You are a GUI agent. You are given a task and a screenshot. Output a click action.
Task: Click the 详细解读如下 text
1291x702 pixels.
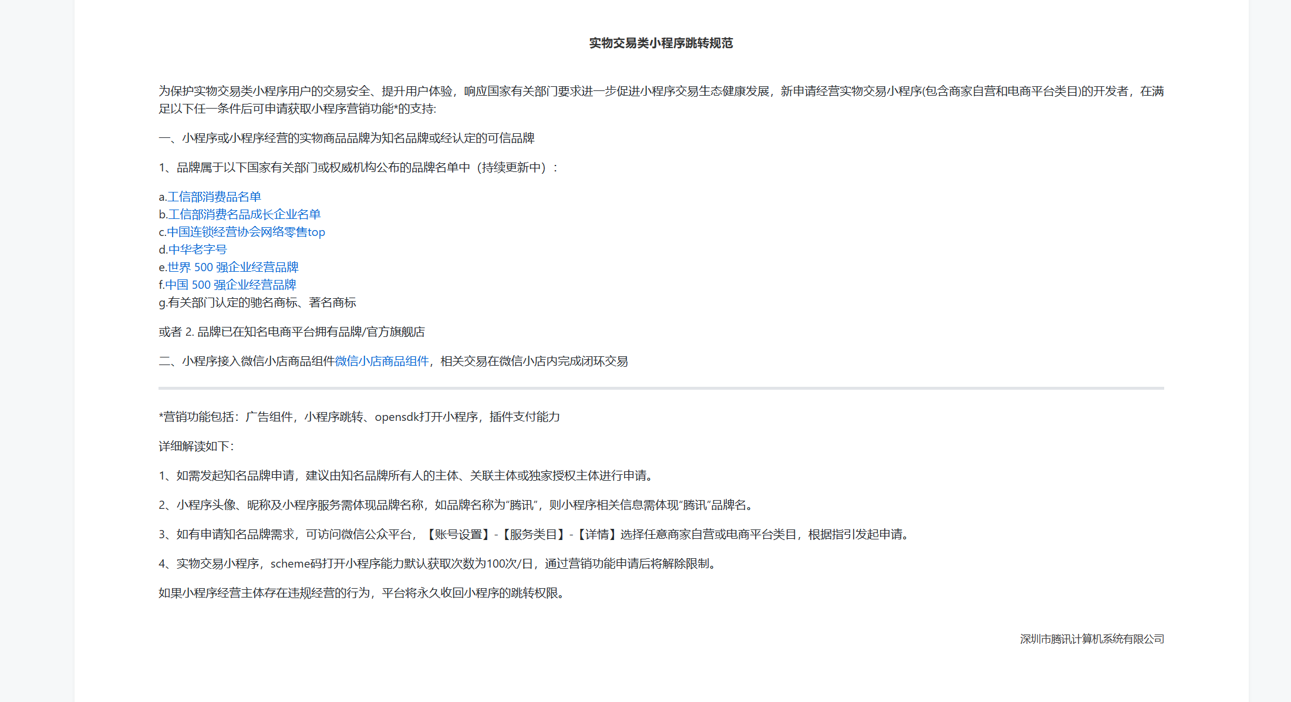[x=196, y=446]
